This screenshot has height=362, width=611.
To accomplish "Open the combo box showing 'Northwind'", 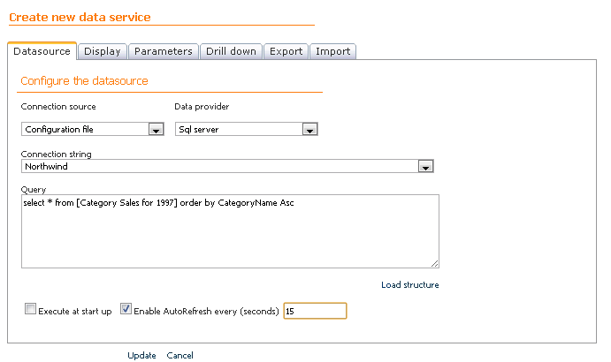I will click(x=219, y=167).
